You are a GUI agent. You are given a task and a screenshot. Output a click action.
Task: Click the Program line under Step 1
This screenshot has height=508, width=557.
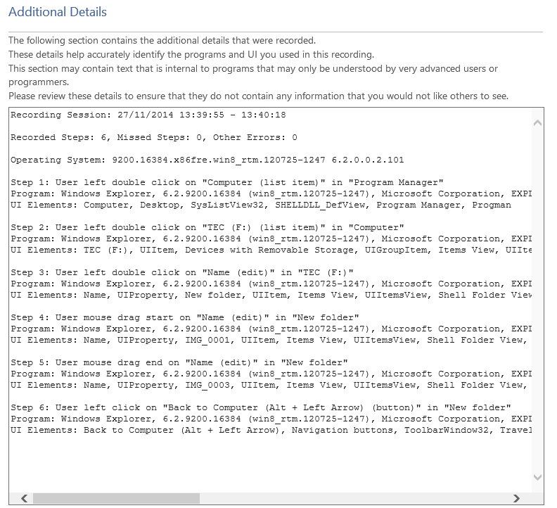point(271,193)
